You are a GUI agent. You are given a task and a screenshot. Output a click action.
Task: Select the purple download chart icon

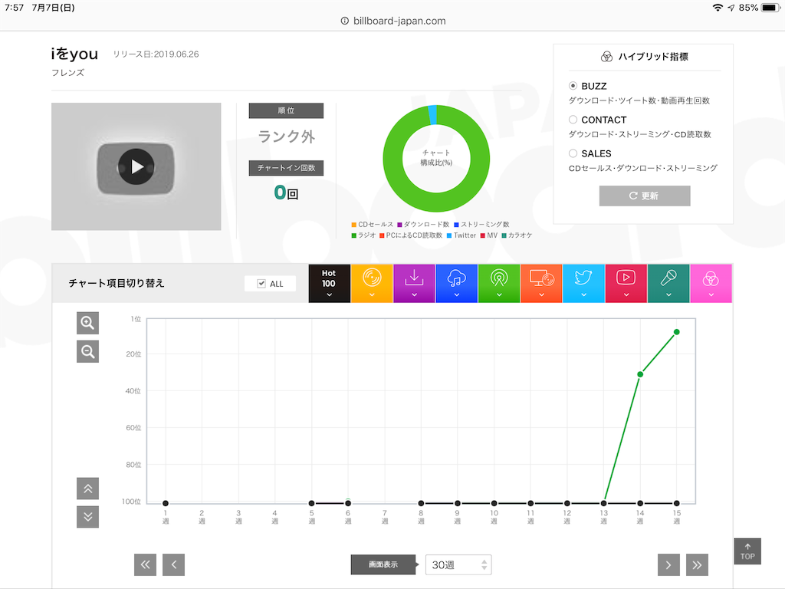[414, 284]
